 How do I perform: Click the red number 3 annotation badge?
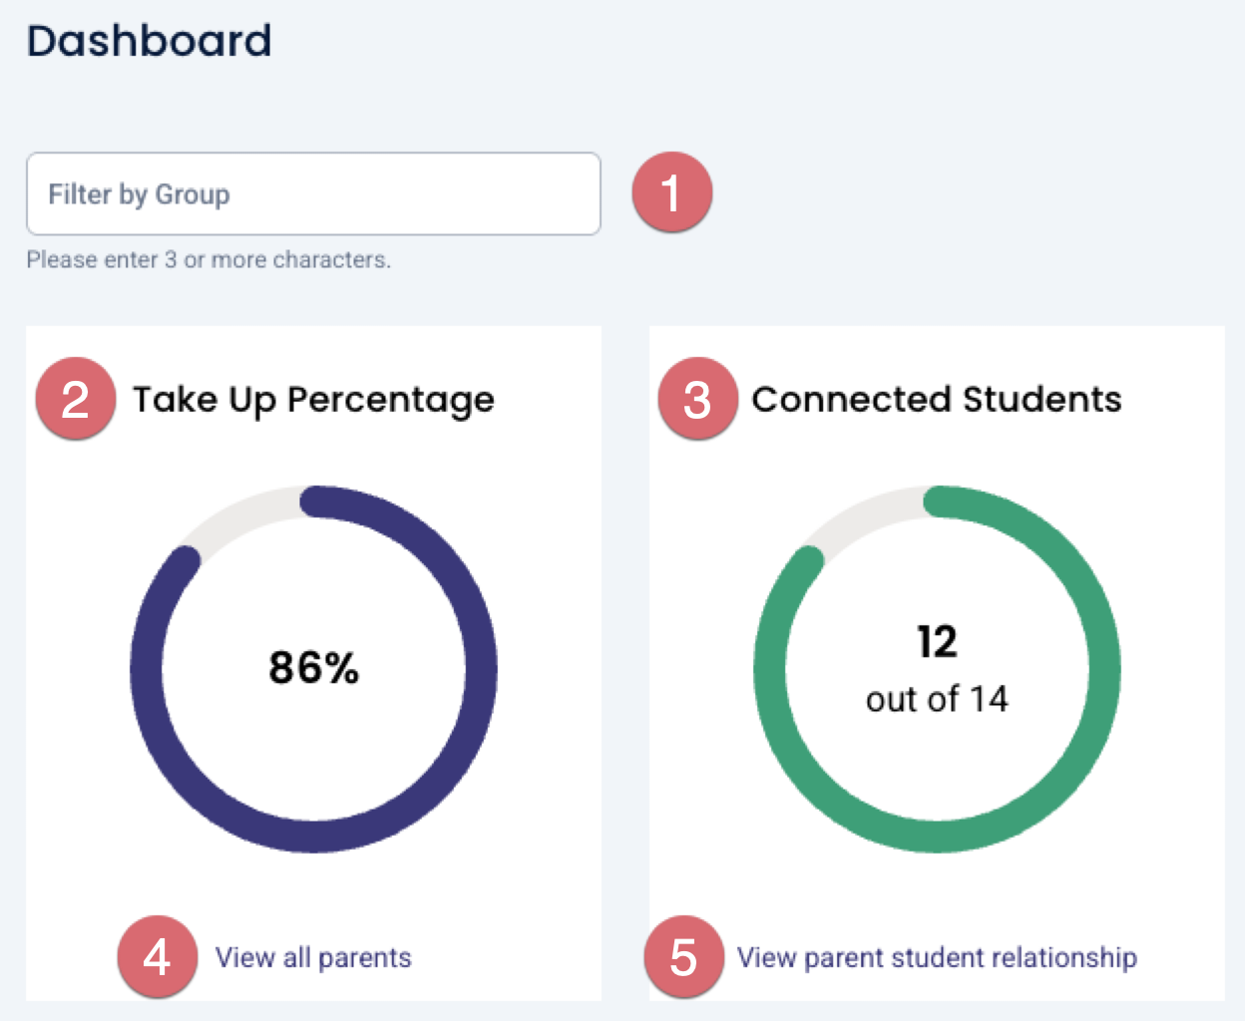pos(697,399)
